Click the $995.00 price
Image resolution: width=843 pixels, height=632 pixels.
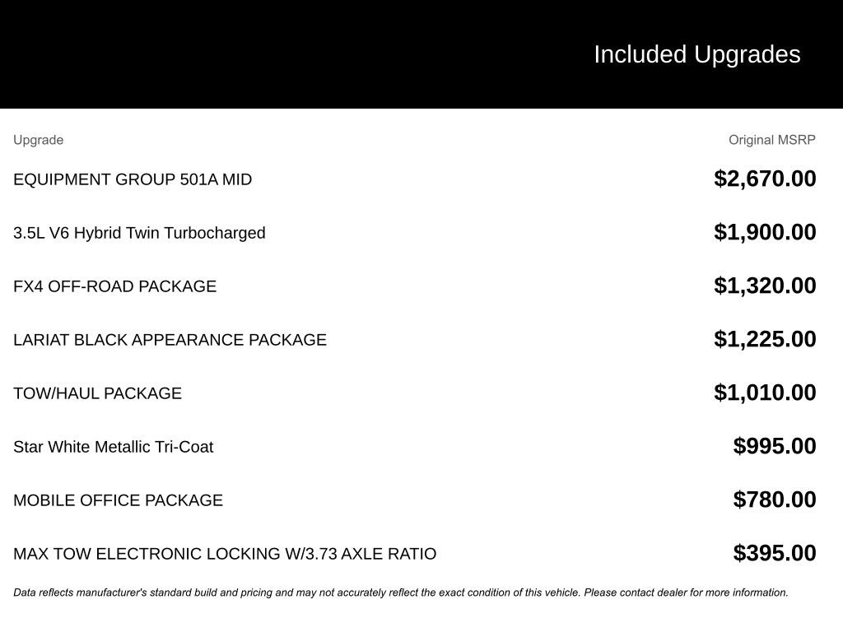(775, 446)
